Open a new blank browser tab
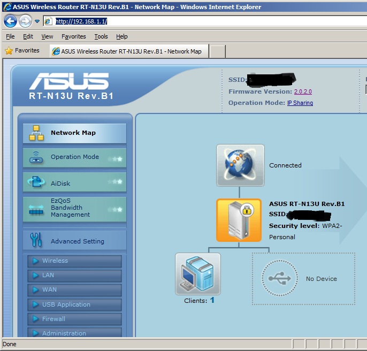Image resolution: width=367 pixels, height=351 pixels. [x=217, y=51]
